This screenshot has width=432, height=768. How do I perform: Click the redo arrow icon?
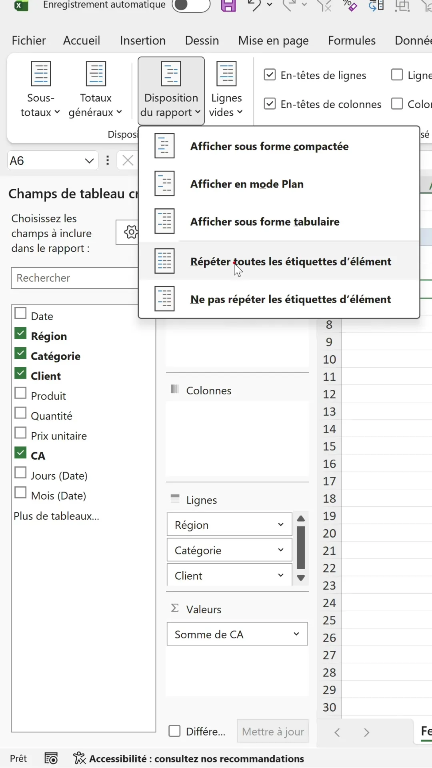tap(290, 5)
